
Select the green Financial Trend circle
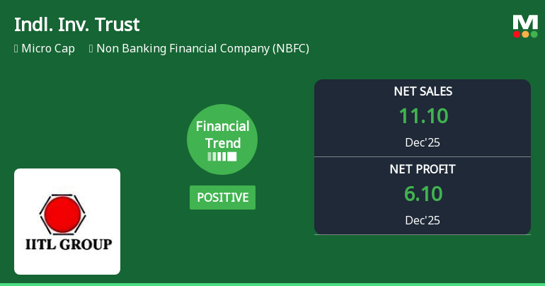point(222,139)
